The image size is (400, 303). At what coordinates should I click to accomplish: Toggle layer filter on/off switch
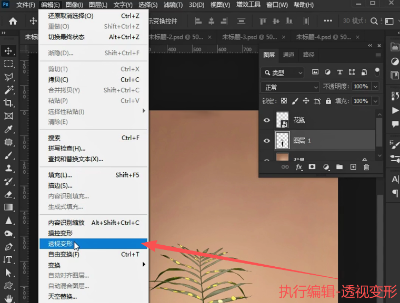click(x=377, y=72)
